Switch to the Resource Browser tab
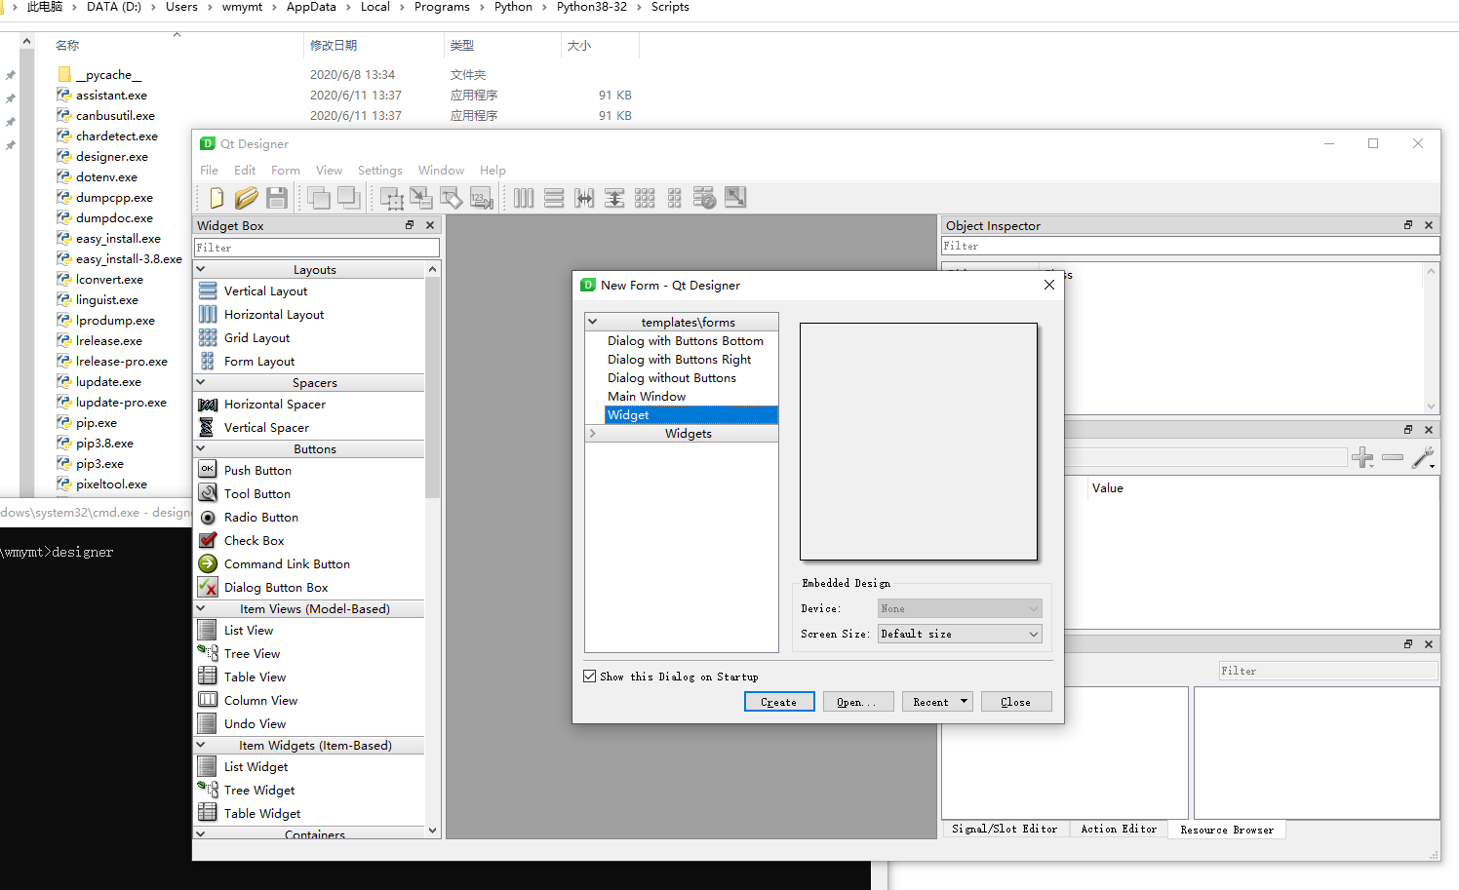The image size is (1459, 890). [x=1227, y=830]
